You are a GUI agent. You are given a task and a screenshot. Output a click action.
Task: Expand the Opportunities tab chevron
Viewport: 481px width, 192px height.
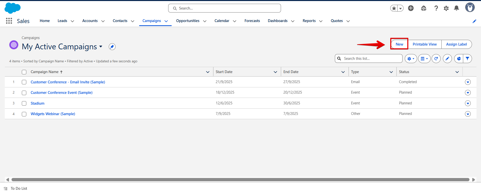(205, 21)
